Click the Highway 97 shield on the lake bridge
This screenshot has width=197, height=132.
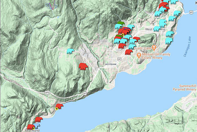(191, 13)
